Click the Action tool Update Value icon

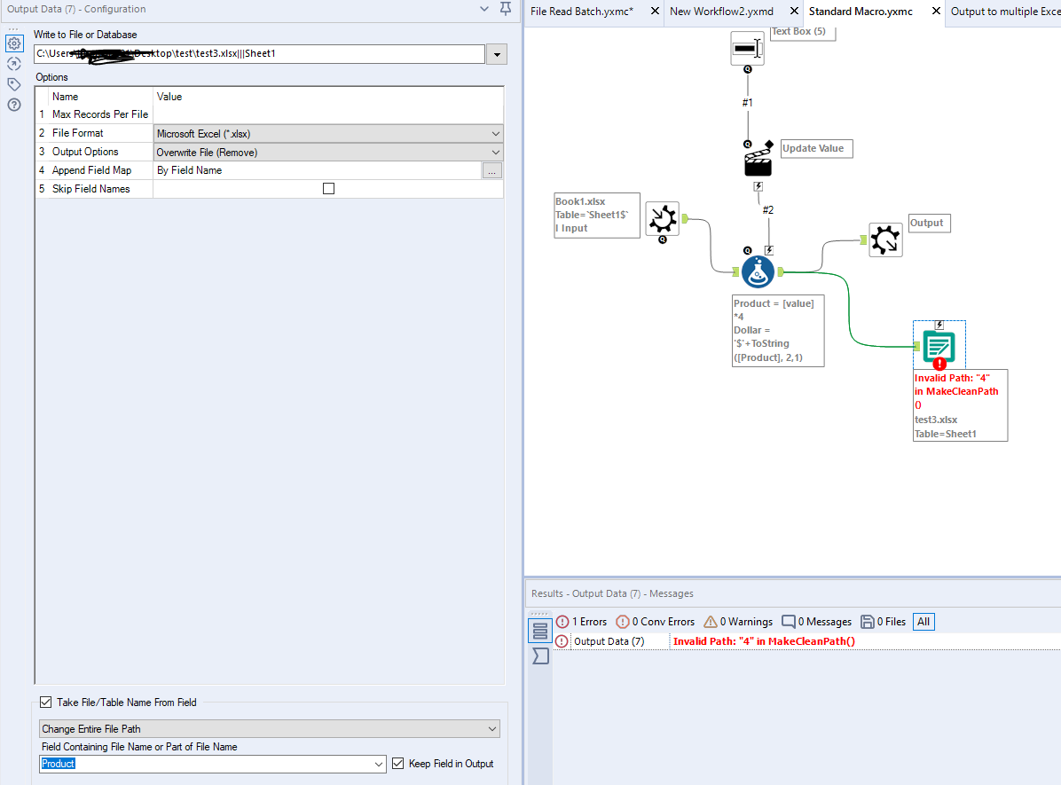(758, 161)
